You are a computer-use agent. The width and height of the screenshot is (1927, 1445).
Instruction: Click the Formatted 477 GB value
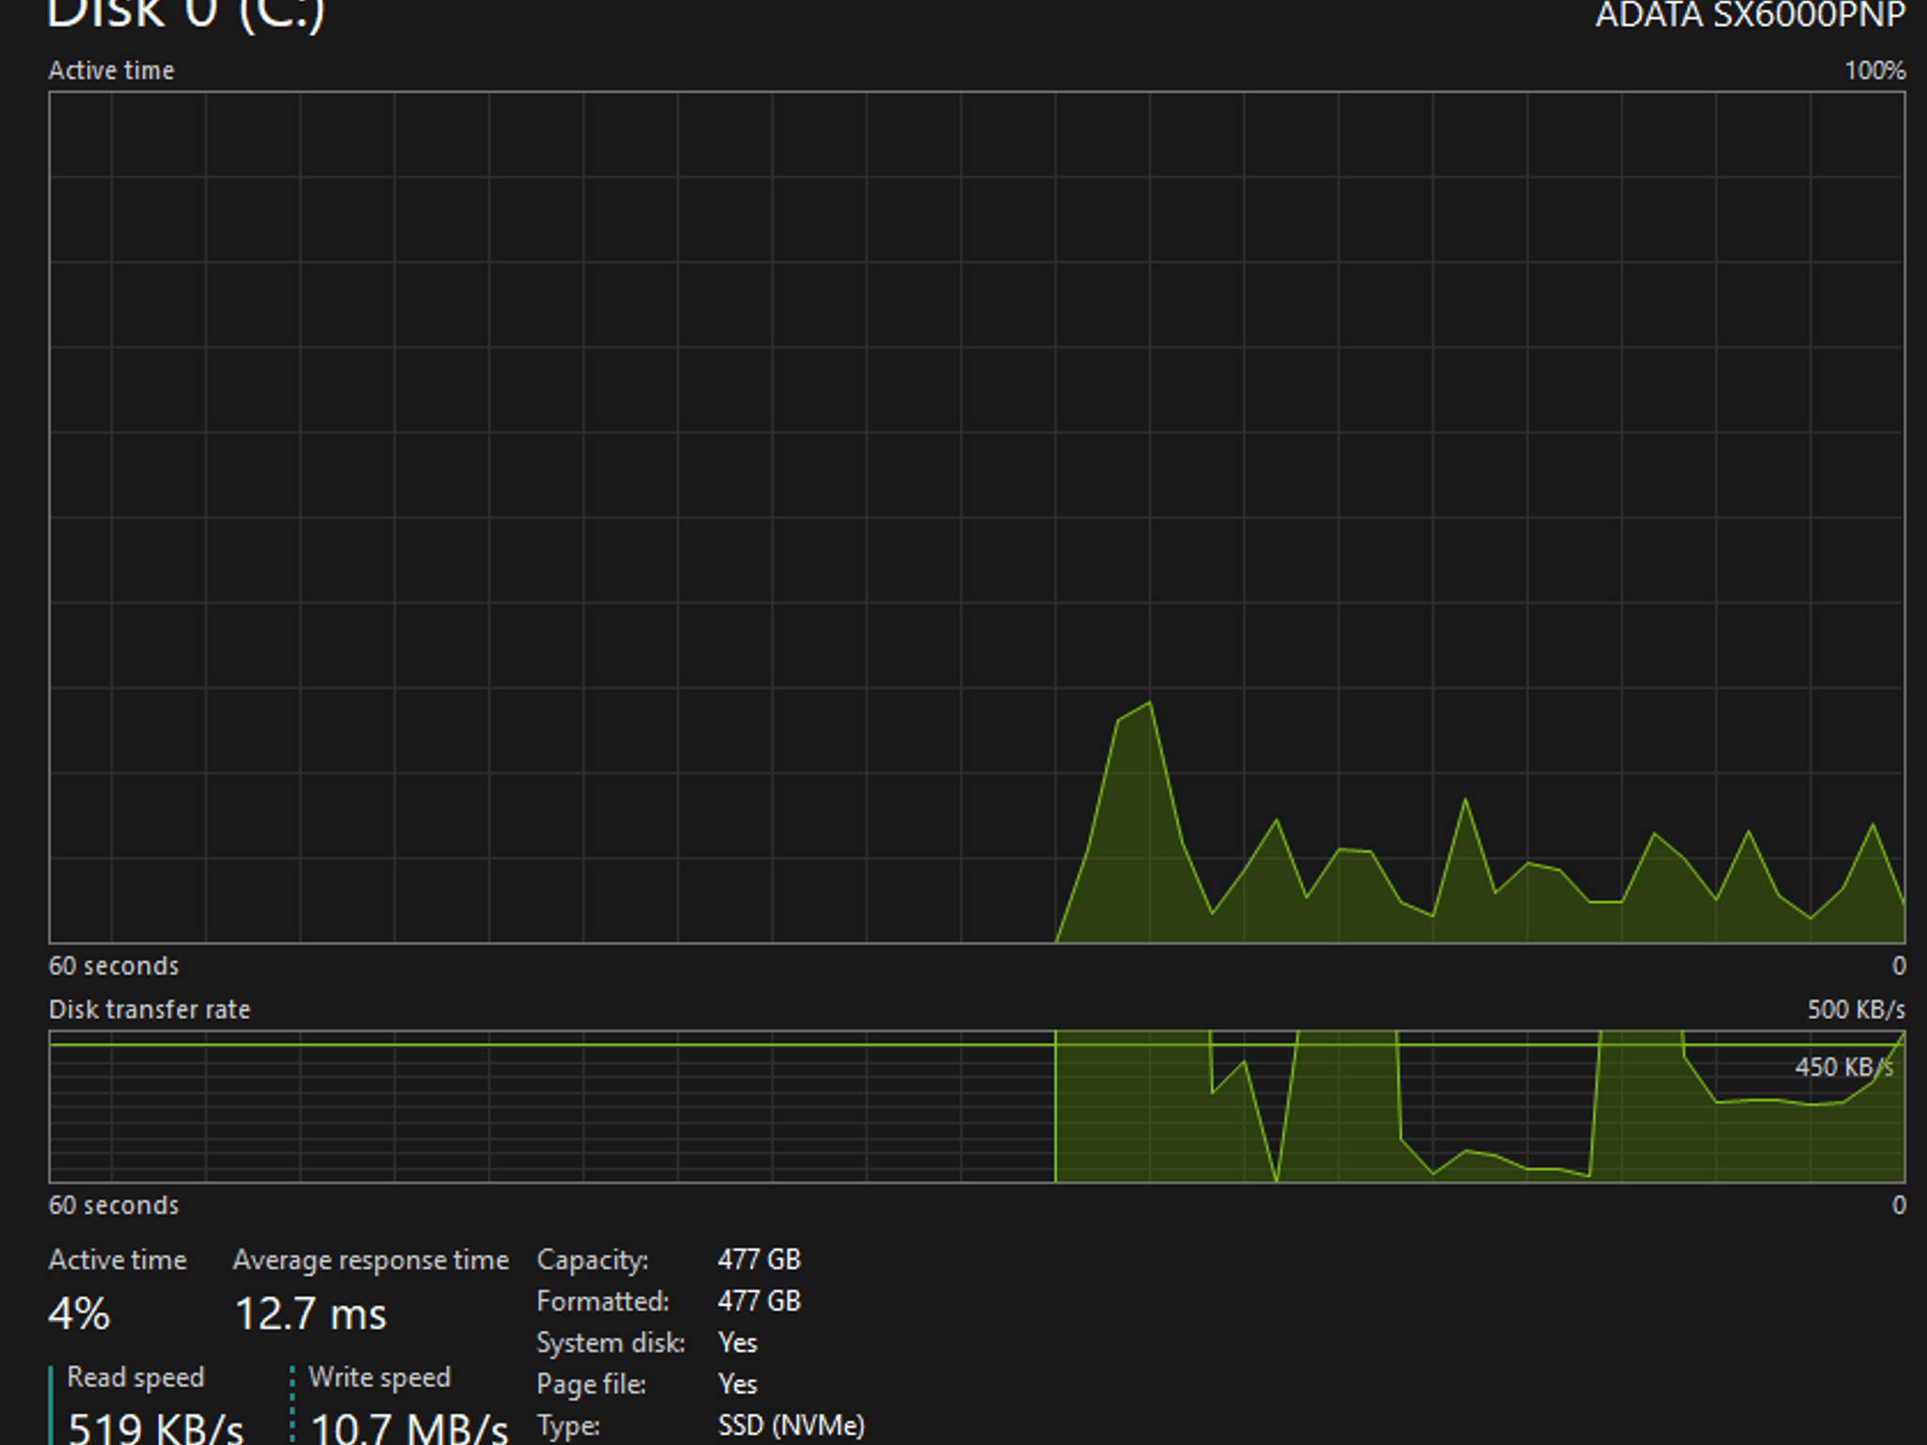click(758, 1301)
